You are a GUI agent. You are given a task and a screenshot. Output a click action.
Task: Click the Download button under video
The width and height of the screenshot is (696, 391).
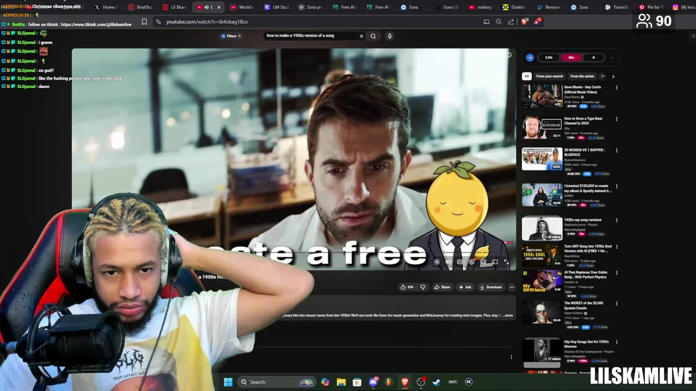point(490,287)
